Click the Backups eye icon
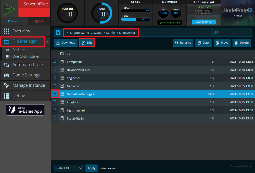Image resolution: width=255 pixels, height=173 pixels. point(8,50)
